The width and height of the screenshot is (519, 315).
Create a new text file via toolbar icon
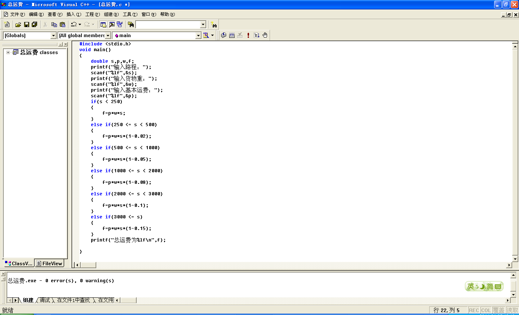[7, 25]
